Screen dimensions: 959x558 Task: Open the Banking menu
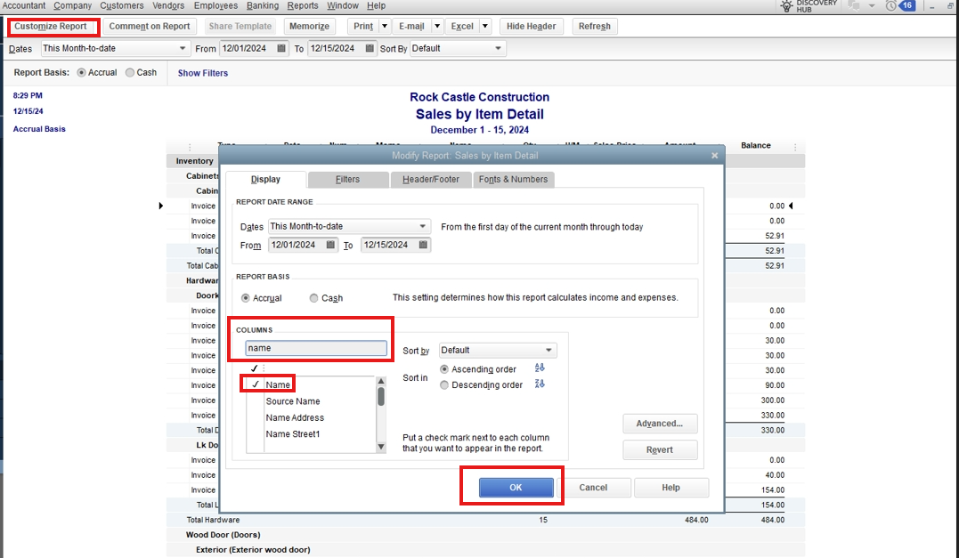click(x=263, y=5)
